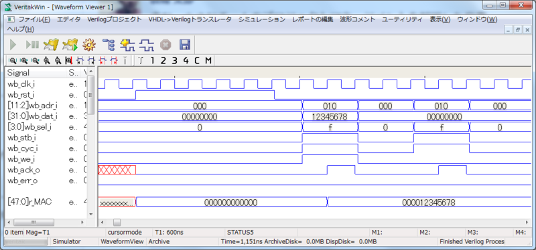
Task: Open the レポートの編集 menu
Action: tap(312, 19)
